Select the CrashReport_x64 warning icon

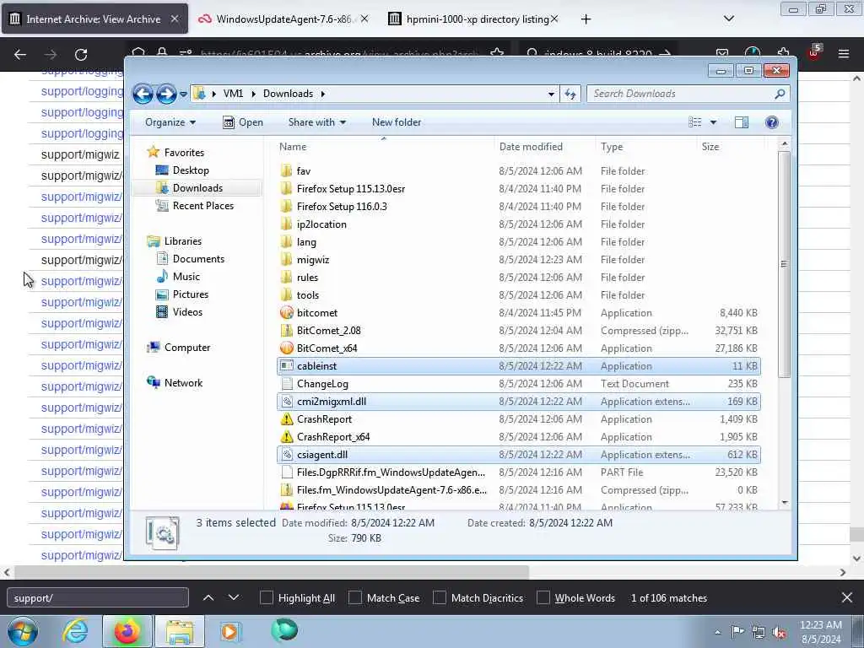(287, 437)
